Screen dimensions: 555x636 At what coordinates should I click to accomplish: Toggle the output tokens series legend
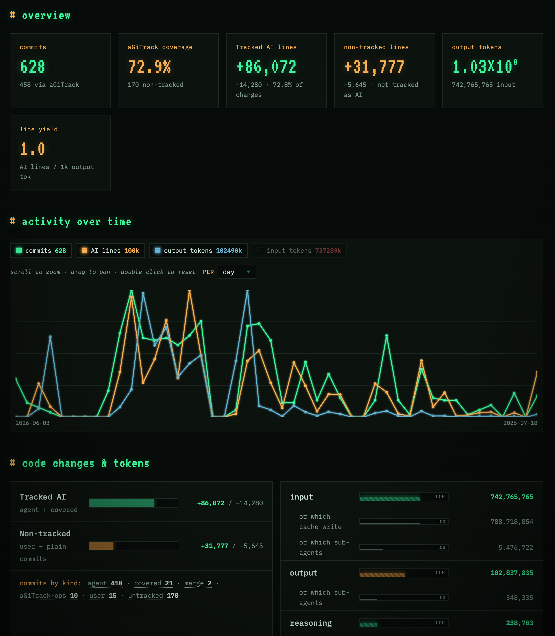pos(198,250)
